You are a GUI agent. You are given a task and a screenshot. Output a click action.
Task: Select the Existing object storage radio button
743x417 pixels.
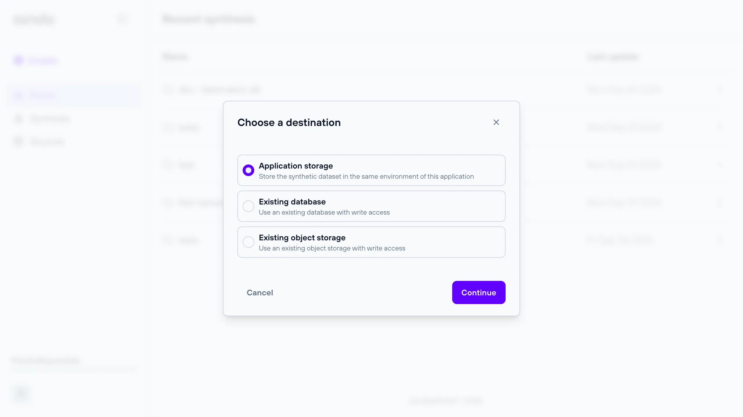point(248,242)
